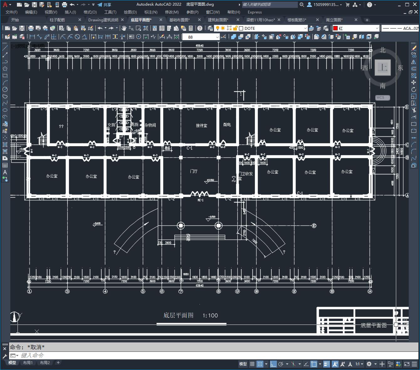Viewport: 420px width, 370px height.
Task: Open the AutoCAD application menu
Action: tap(5, 5)
